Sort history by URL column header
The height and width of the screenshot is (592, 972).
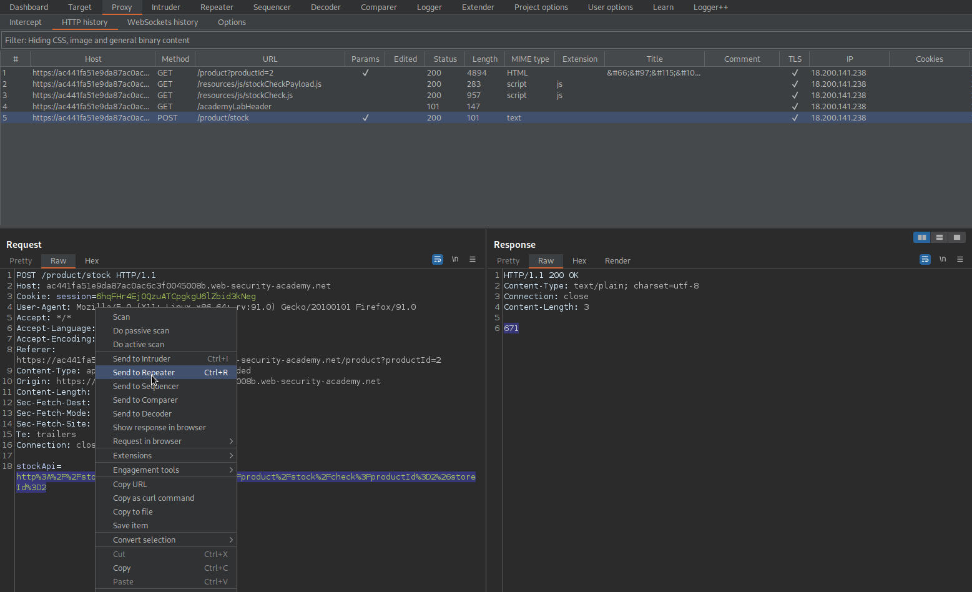[270, 59]
